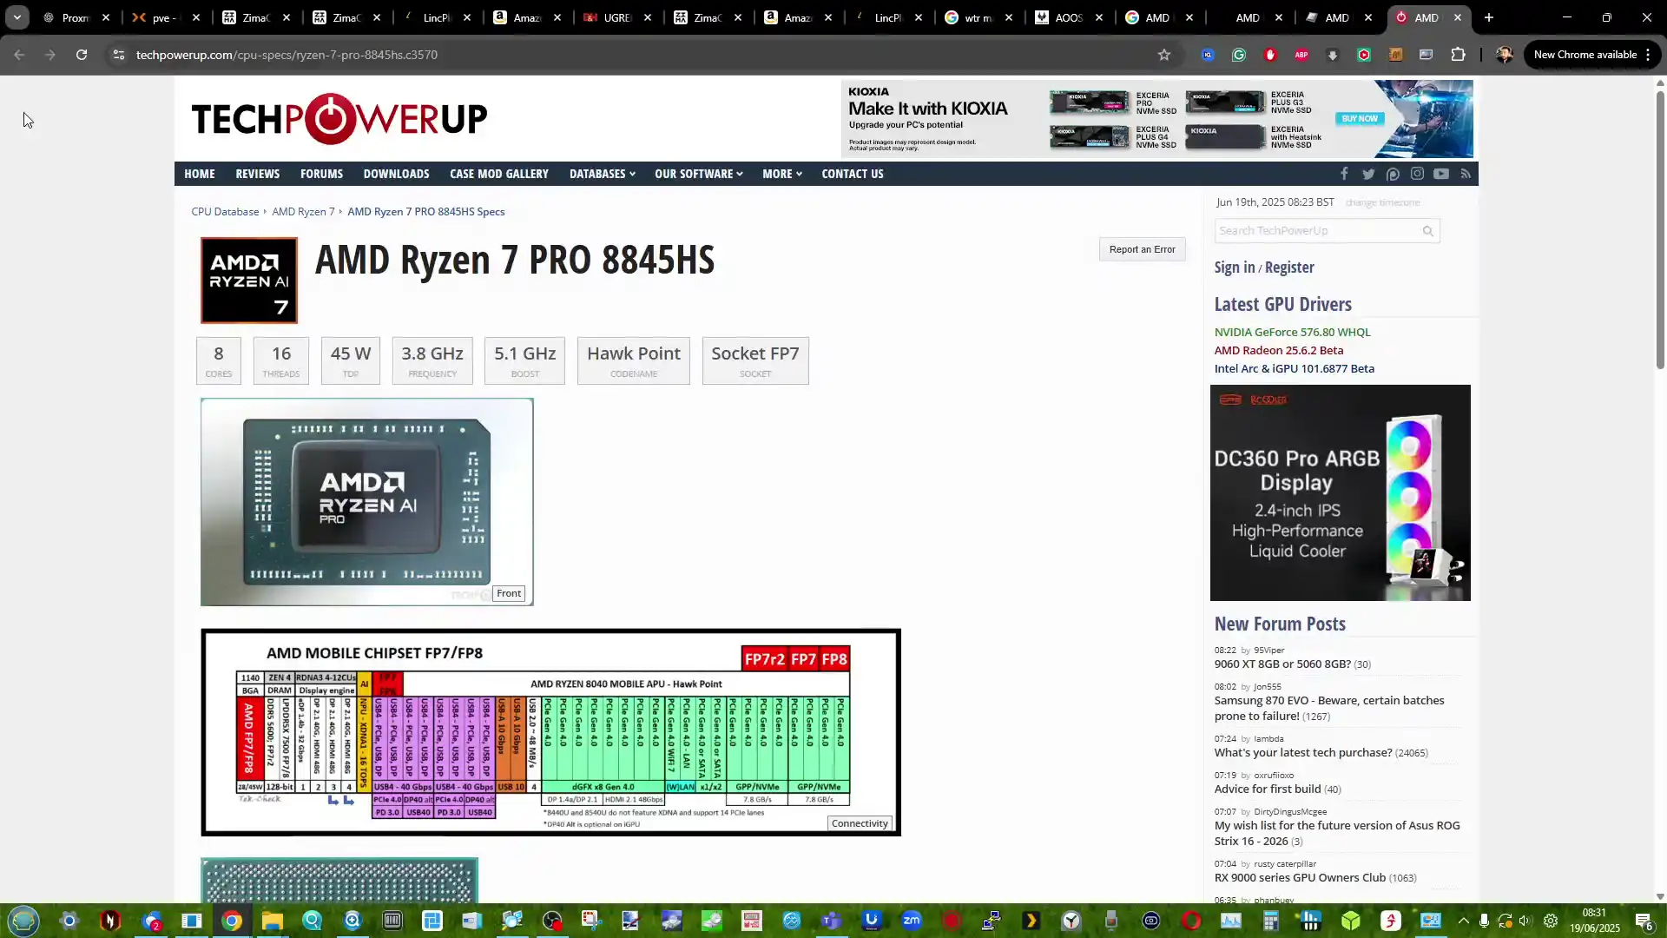The image size is (1667, 938).
Task: Open the AMD Ryzen 7 breadcrumb link
Action: (303, 212)
